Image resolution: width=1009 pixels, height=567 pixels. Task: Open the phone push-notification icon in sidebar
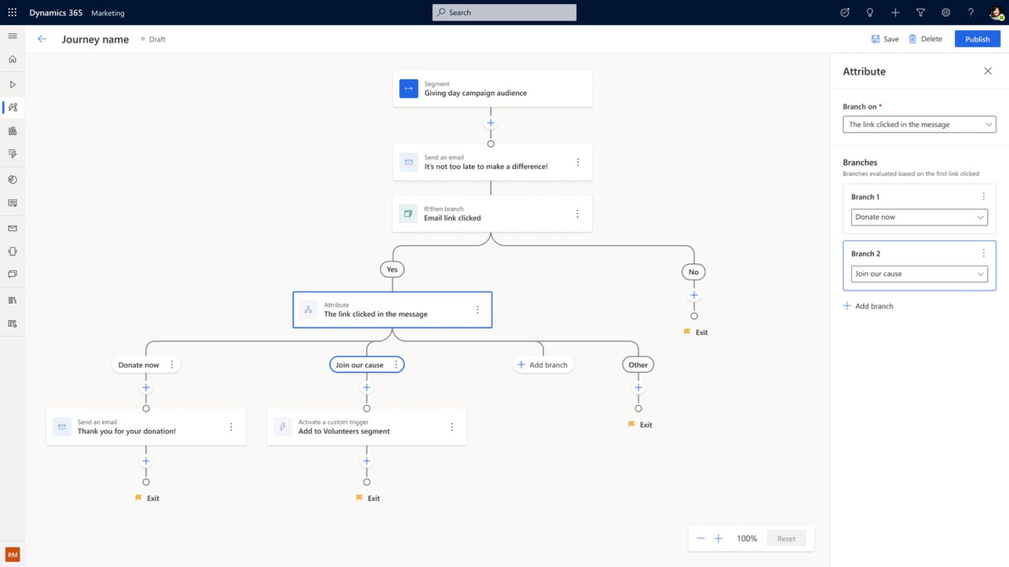pos(13,251)
